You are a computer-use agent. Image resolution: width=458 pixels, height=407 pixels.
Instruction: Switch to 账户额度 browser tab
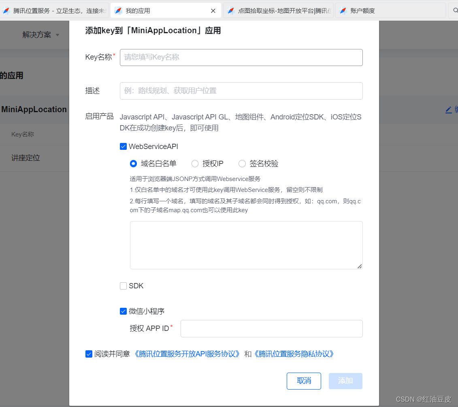(390, 11)
